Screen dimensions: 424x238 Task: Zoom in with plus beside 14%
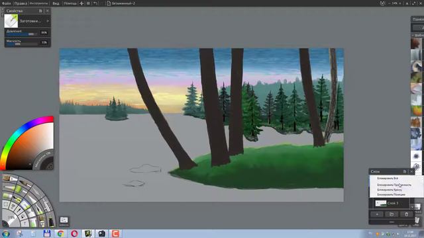point(400,3)
